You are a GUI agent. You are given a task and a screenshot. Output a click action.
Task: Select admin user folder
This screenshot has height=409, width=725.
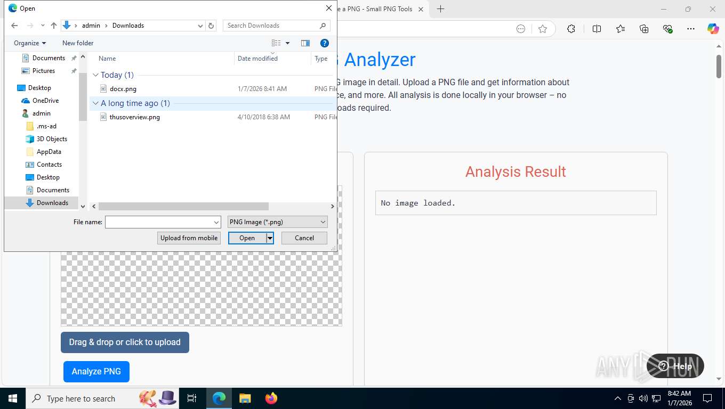[x=41, y=113]
